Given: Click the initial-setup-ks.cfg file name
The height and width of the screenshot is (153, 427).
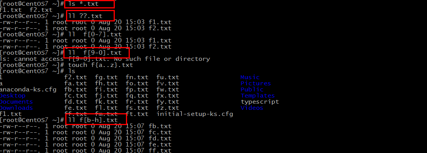Looking at the screenshot, I should coord(195,114).
